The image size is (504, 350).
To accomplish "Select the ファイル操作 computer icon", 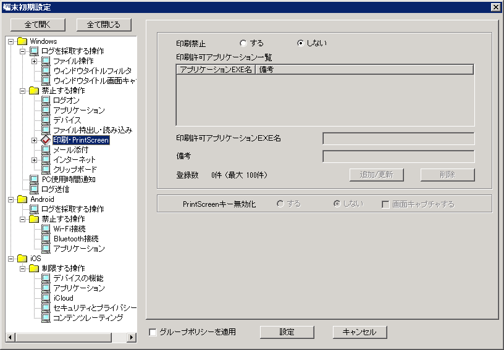I will click(x=46, y=61).
